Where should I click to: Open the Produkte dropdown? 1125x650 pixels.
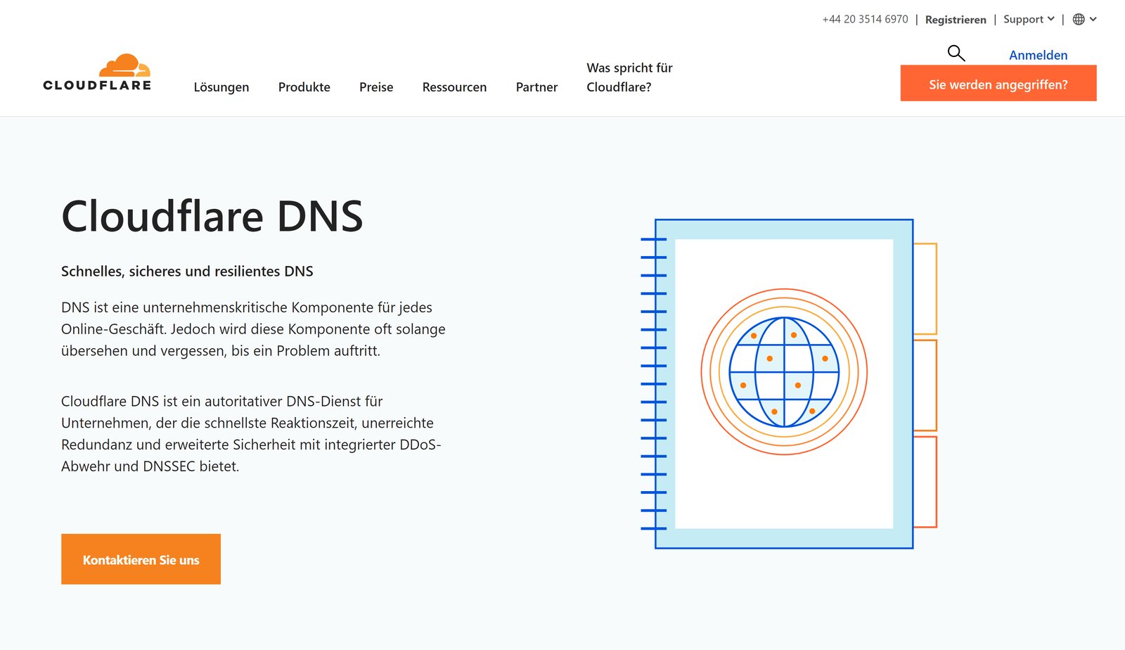click(x=304, y=87)
